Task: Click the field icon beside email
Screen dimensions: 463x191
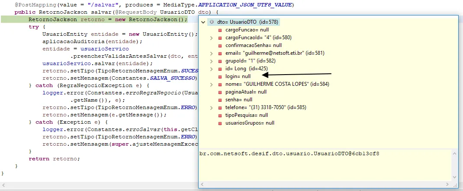Action: pos(220,53)
